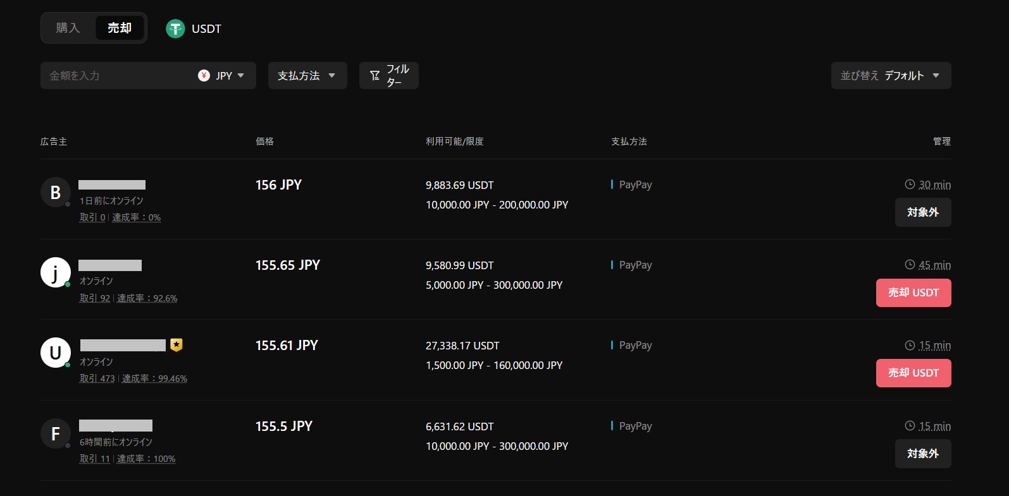The width and height of the screenshot is (1009, 496).
Task: Click advertiser B's avatar circle
Action: (56, 192)
